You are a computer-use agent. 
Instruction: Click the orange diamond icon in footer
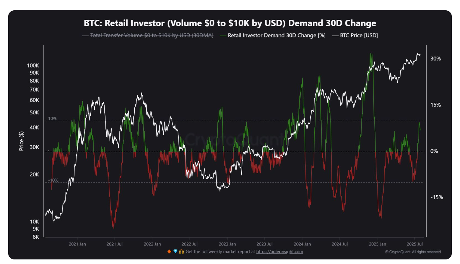[169, 252]
